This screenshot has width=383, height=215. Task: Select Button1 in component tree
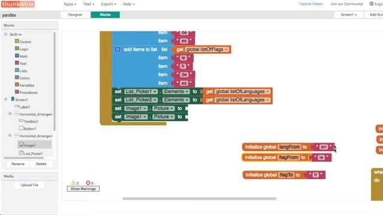(x=28, y=128)
